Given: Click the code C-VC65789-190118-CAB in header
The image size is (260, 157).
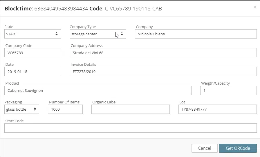Looking at the screenshot, I should (x=133, y=9).
